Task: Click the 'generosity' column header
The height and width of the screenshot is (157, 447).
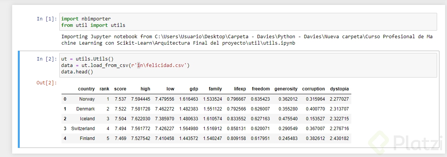Action: (286, 89)
